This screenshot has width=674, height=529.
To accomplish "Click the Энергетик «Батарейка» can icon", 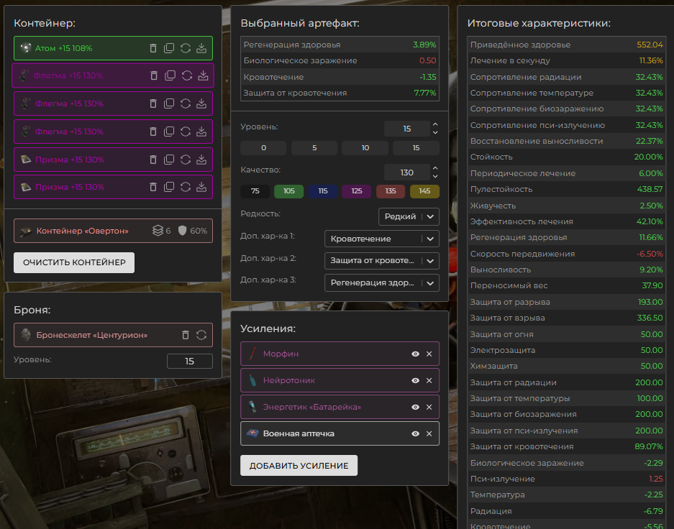I will click(x=252, y=407).
